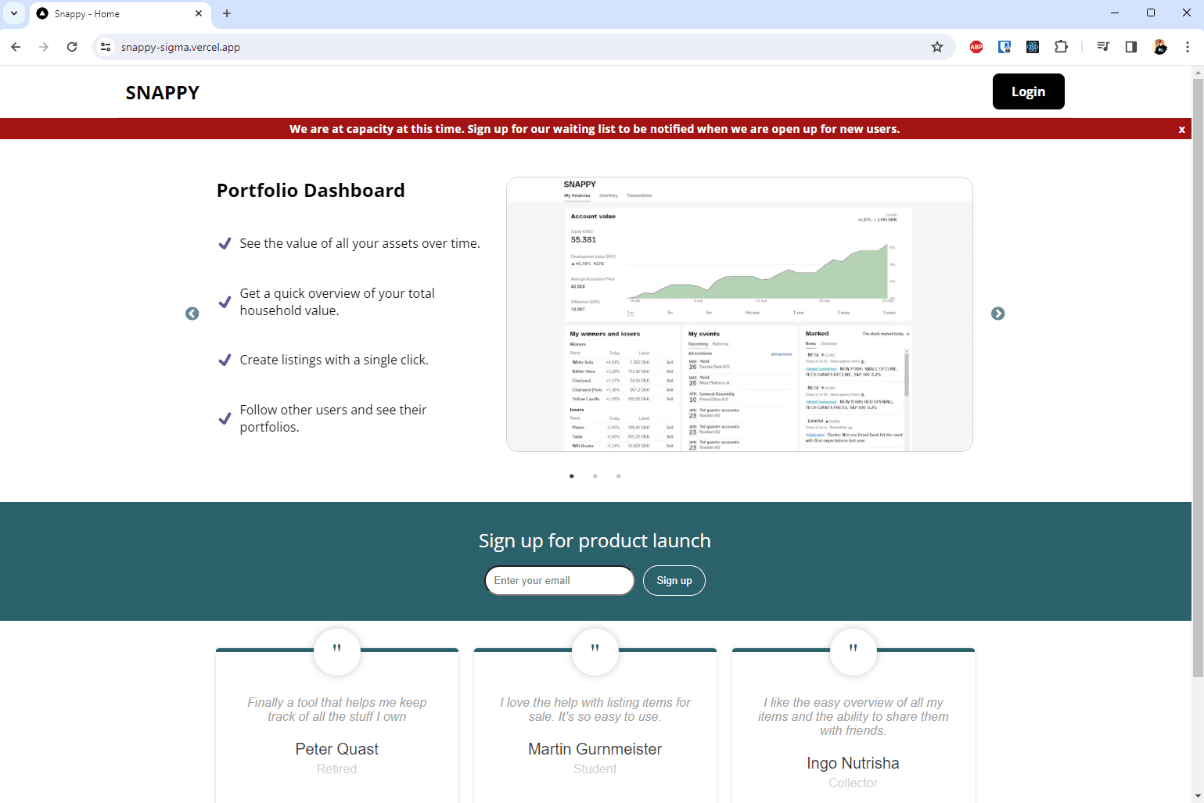Go to previous carousel slide
Viewport: 1204px width, 803px height.
click(192, 314)
